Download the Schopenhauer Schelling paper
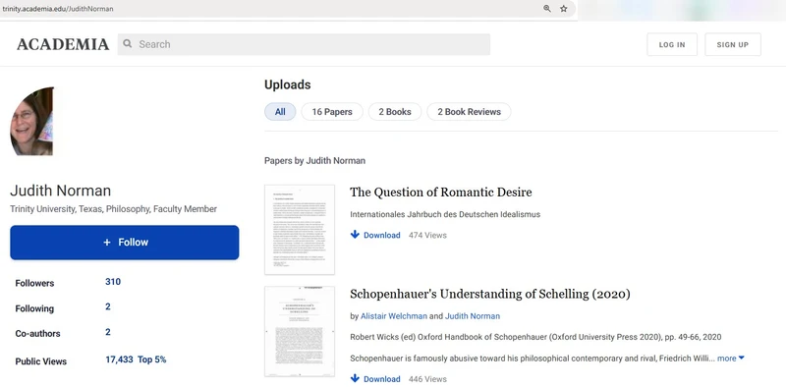786x387 pixels. pos(375,379)
